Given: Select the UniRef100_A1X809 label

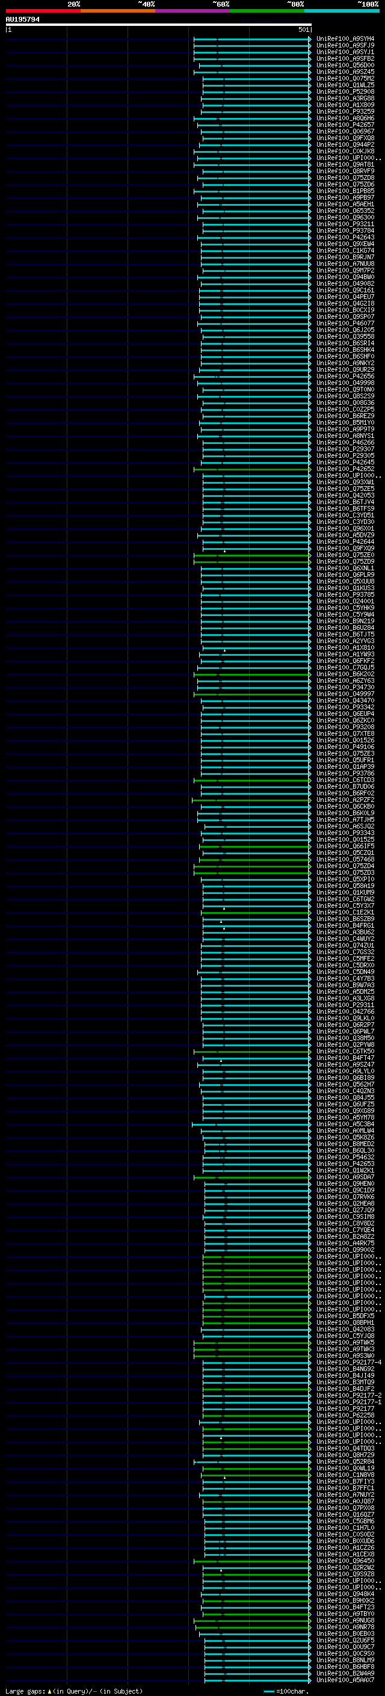Looking at the screenshot, I should (x=345, y=105).
